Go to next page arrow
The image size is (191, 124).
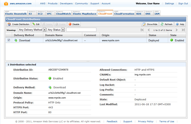176,30
